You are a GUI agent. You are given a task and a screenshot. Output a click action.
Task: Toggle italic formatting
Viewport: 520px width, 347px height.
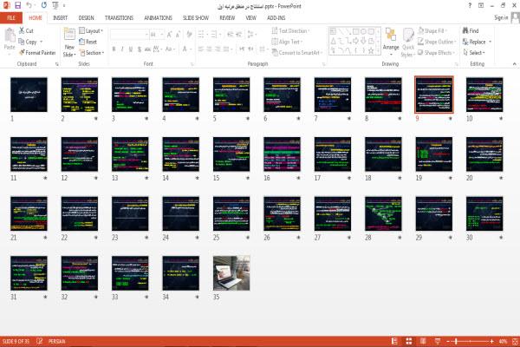click(122, 49)
